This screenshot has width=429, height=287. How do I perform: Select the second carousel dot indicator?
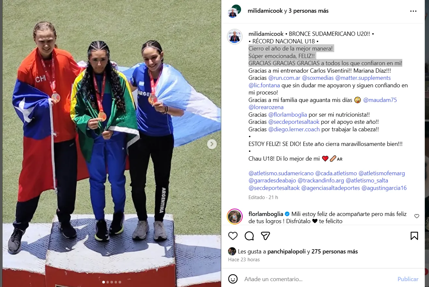108,282
